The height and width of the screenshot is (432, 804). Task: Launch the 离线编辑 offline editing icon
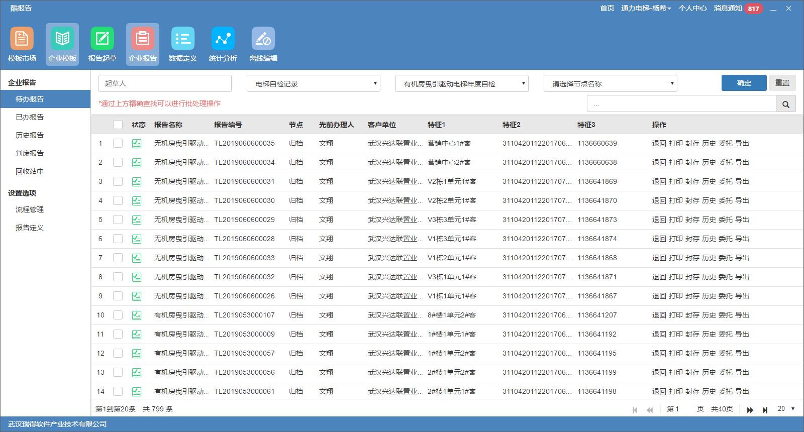[x=263, y=39]
